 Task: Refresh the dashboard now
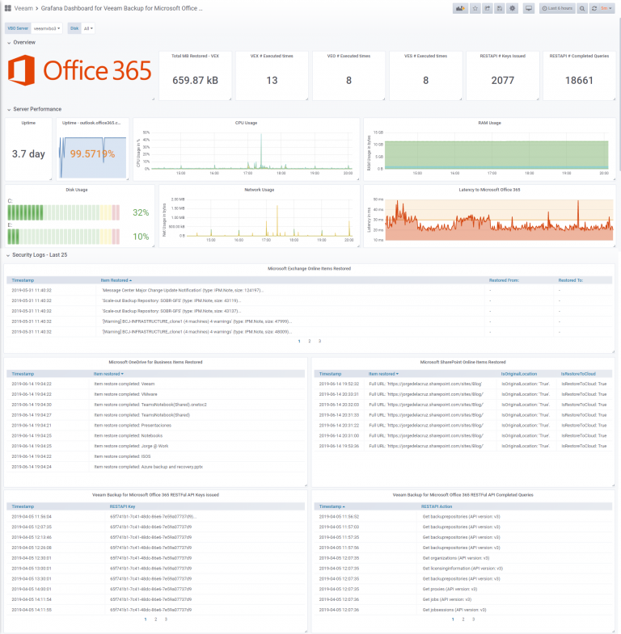594,9
